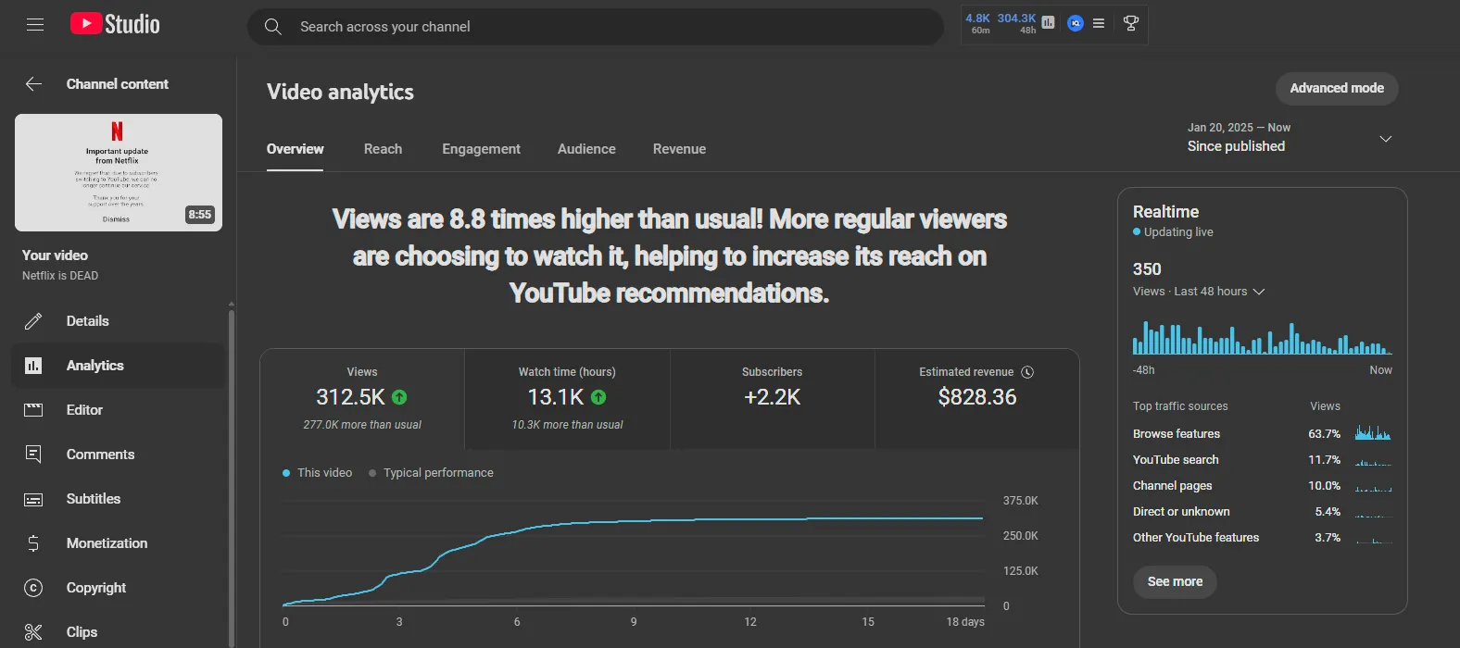Click the sidebar vertical scrollbar
This screenshot has height=648, width=1460.
232,477
